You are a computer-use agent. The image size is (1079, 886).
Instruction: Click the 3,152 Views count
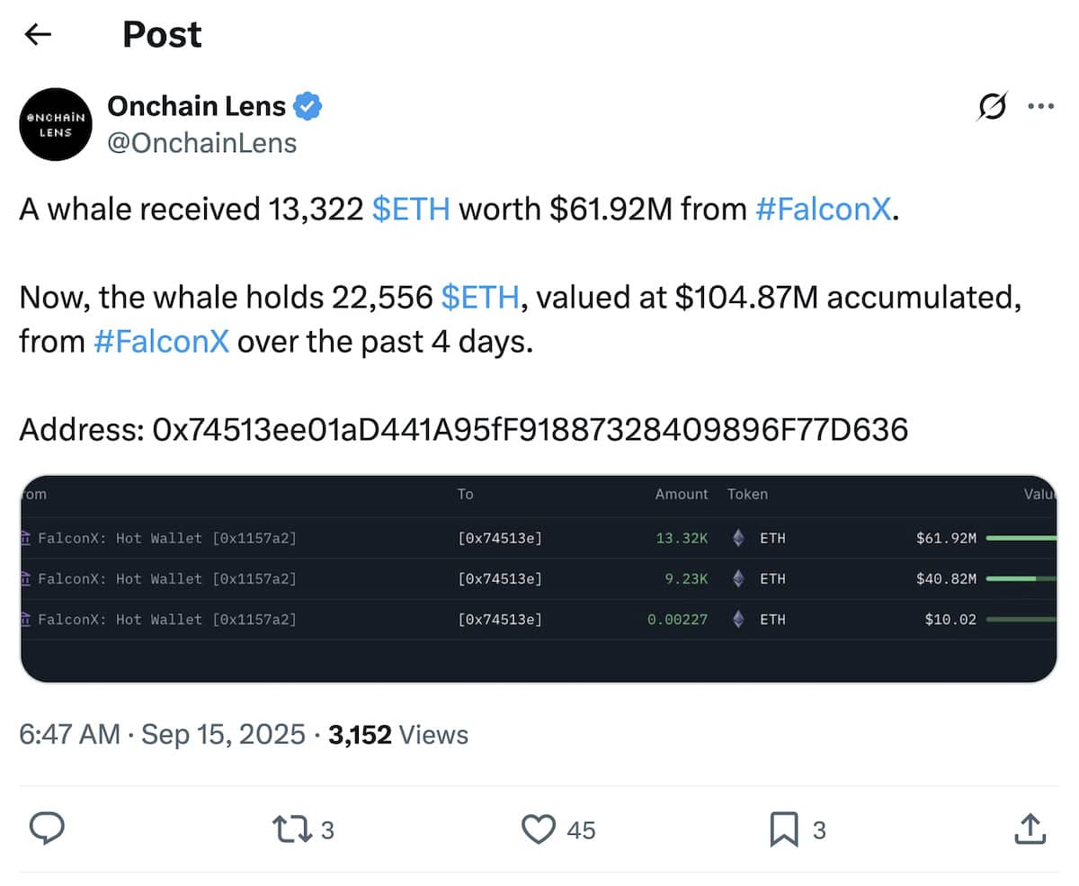[x=398, y=735]
